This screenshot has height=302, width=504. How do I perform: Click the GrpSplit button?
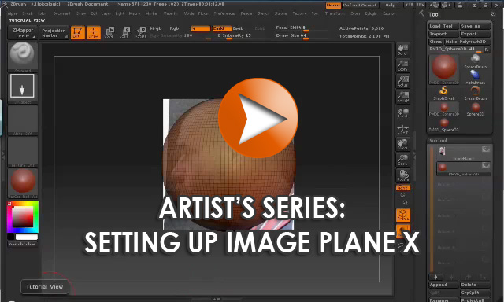click(476, 293)
